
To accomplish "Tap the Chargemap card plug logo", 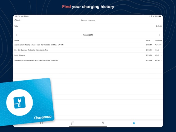I will (19, 102).
